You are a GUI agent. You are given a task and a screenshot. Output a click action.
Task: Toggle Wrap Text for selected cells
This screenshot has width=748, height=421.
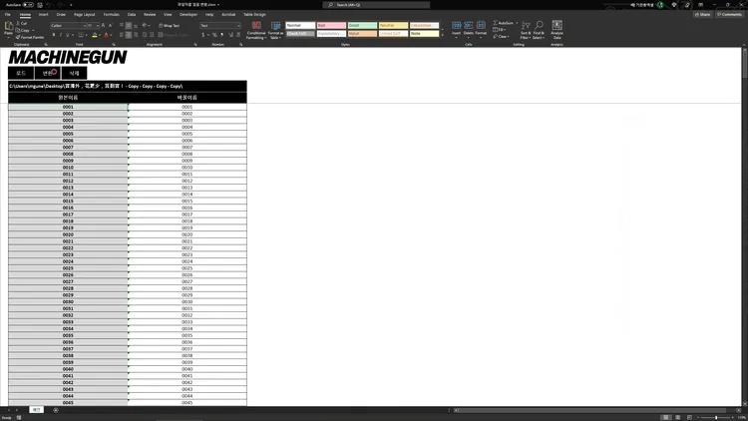pyautogui.click(x=171, y=25)
